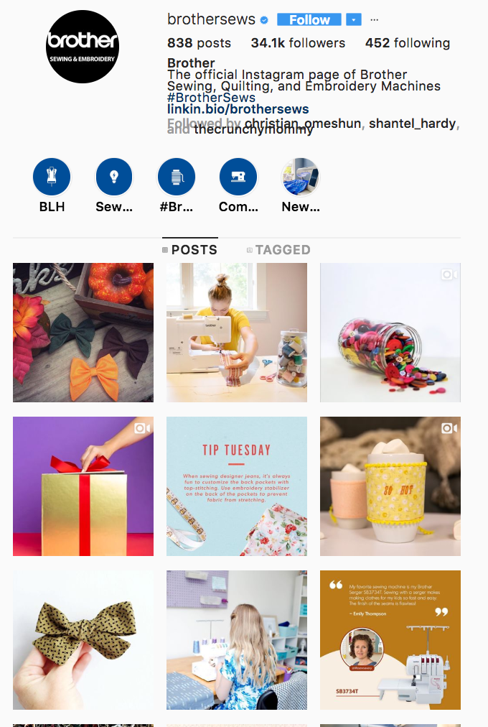Open the thread spool #Br highlight
The image size is (488, 727).
pos(176,177)
